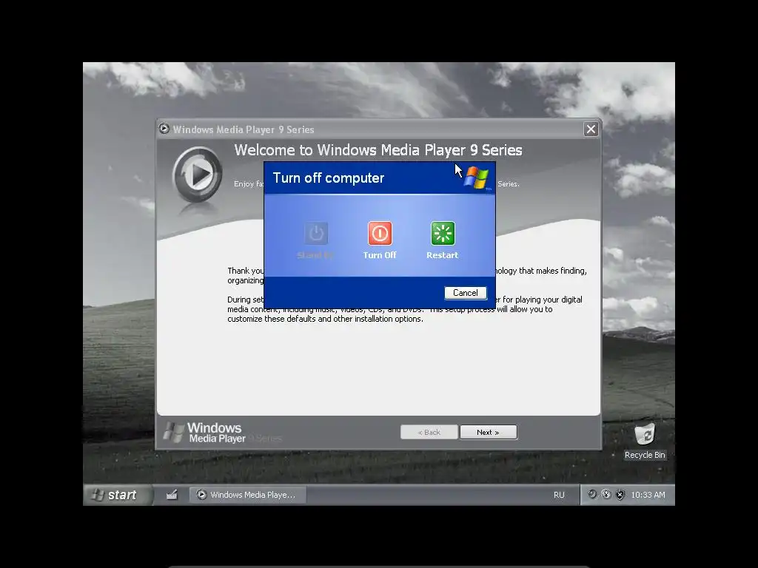Click the Restart label text
The height and width of the screenshot is (568, 758).
pos(443,255)
